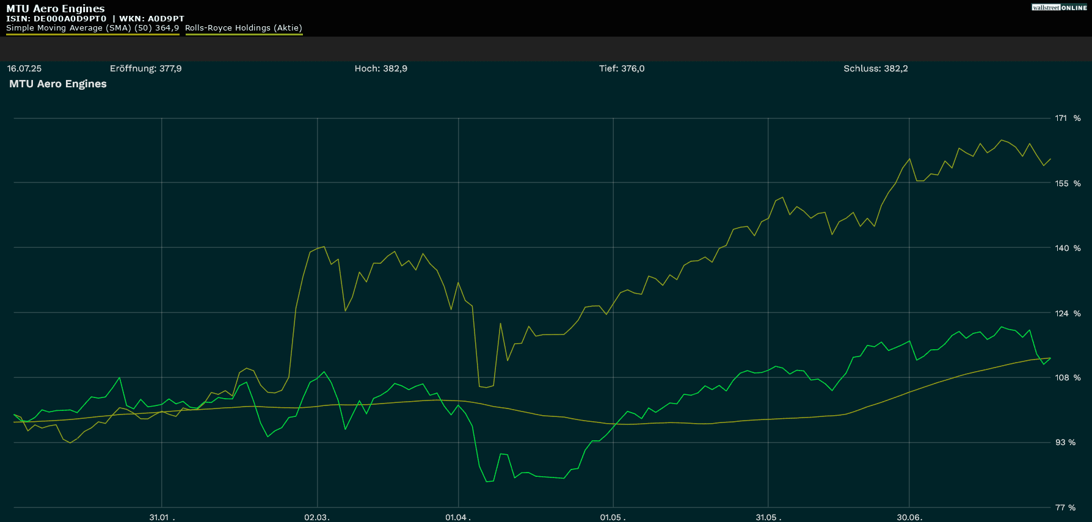Click the Rolls-Royce Holdings (Aktie) legend label

tap(244, 28)
